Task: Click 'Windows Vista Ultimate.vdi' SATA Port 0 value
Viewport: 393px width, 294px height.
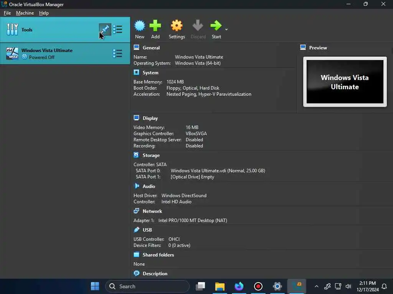Action: (x=218, y=171)
